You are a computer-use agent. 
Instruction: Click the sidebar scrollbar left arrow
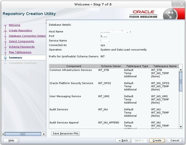click(x=3, y=134)
